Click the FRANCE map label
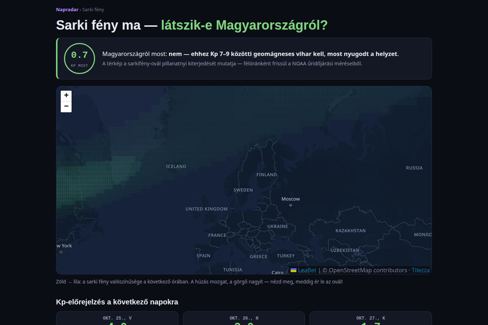 point(217,235)
